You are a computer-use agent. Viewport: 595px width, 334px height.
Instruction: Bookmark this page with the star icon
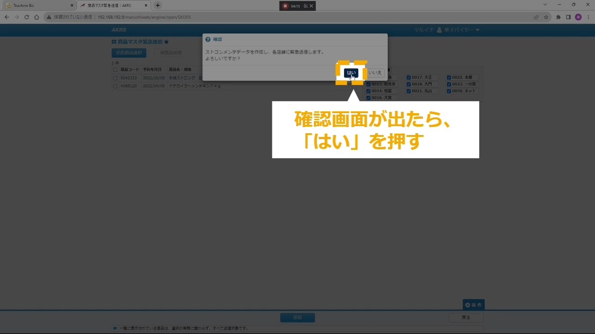(x=546, y=17)
